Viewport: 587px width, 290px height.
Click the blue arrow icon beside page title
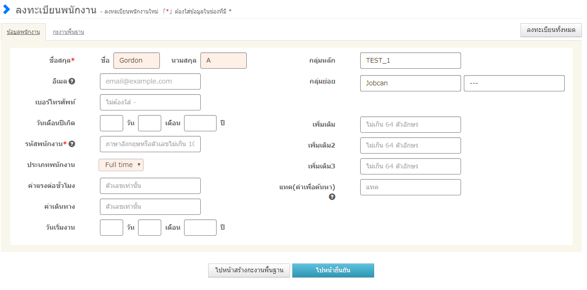coord(7,9)
